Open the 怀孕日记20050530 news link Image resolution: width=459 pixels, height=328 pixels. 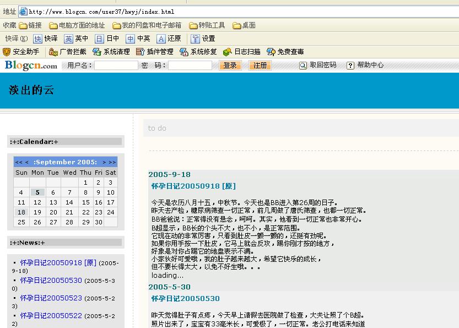51,281
